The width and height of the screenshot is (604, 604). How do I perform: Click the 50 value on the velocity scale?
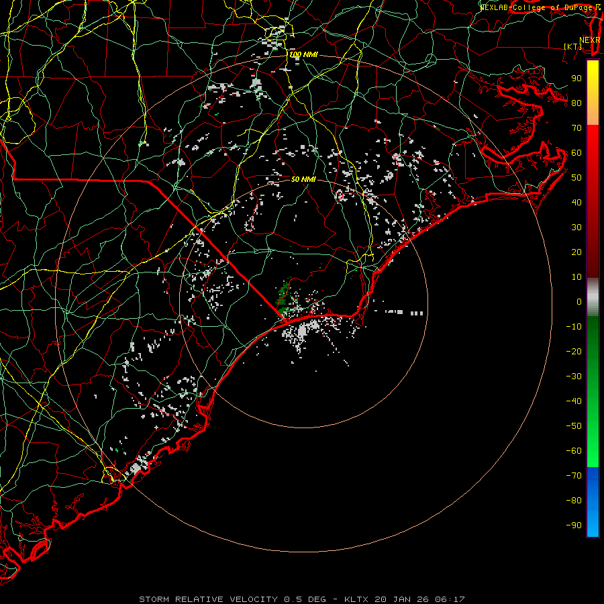(x=576, y=178)
